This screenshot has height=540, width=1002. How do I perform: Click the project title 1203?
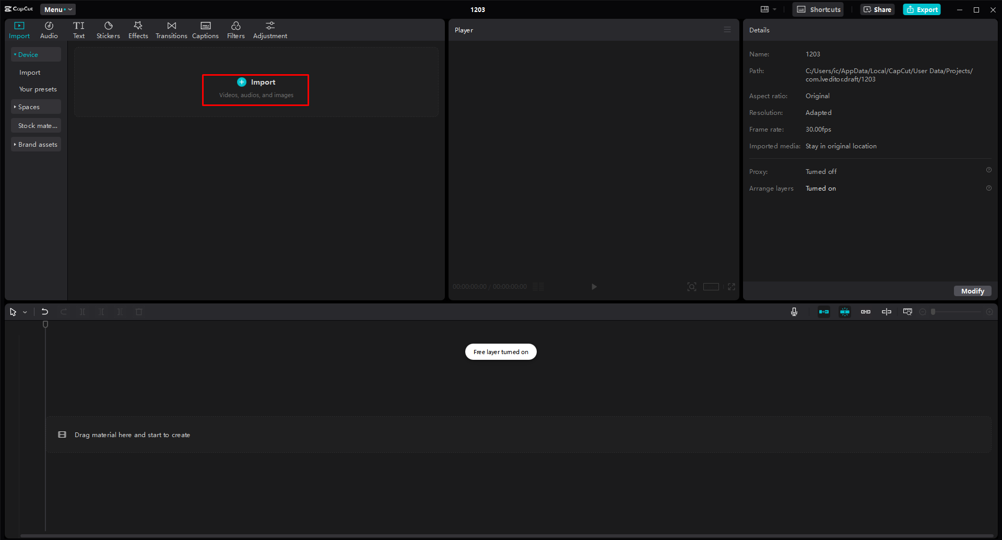point(478,9)
